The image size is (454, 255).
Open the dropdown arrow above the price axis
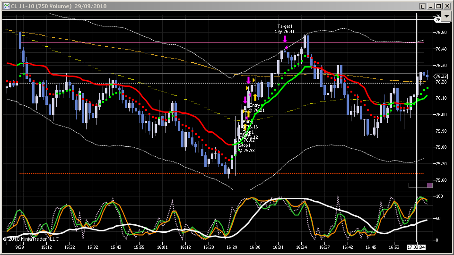click(446, 17)
